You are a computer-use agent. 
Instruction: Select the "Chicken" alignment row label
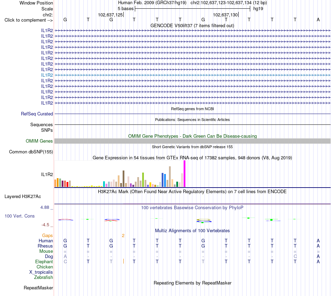pyautogui.click(x=45, y=267)
